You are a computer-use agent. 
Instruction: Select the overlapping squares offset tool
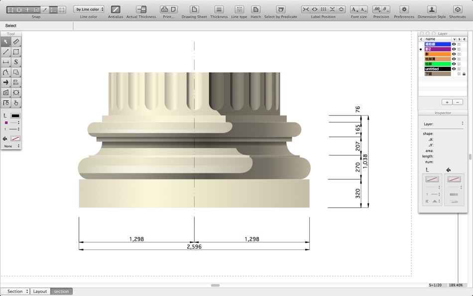point(16,72)
